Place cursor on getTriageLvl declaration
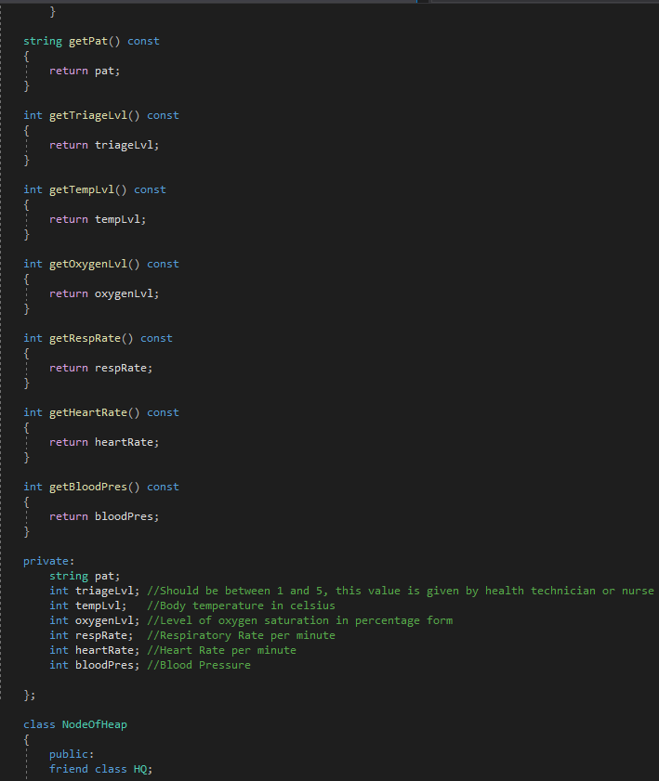 (x=100, y=115)
